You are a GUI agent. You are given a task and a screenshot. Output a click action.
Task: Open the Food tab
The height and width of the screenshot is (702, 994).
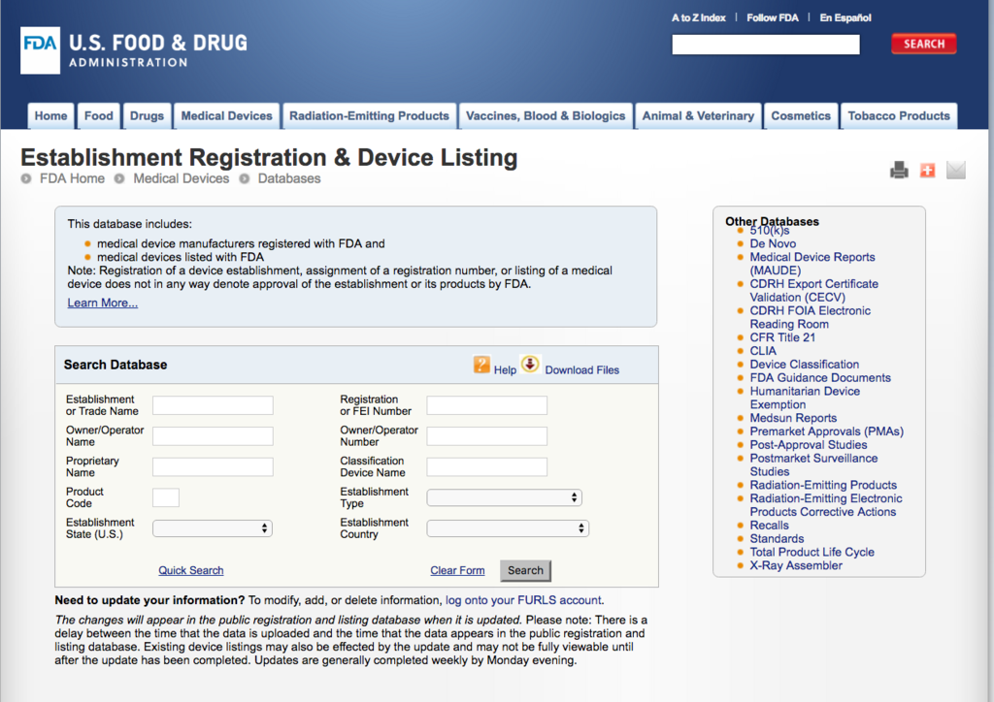coord(99,115)
